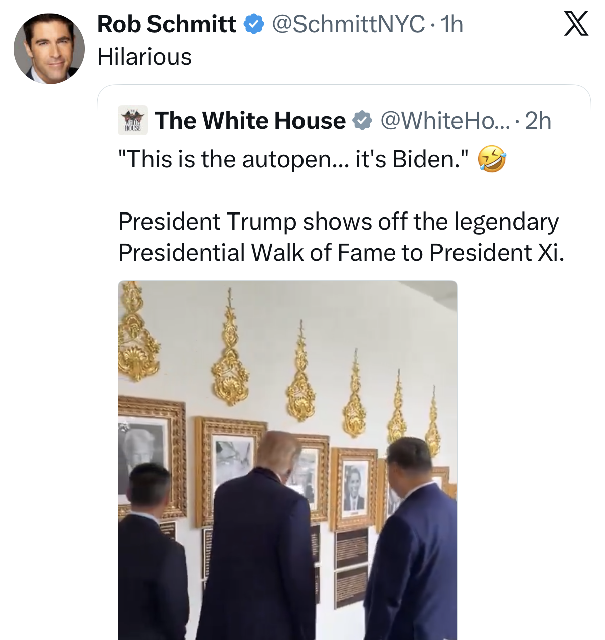Click Rob Schmitt's blue verified badge
Image resolution: width=605 pixels, height=640 pixels.
[x=254, y=24]
